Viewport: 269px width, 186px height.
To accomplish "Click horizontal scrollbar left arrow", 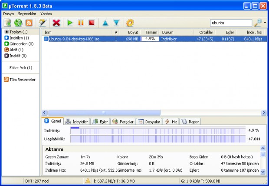I will pyautogui.click(x=44, y=113).
